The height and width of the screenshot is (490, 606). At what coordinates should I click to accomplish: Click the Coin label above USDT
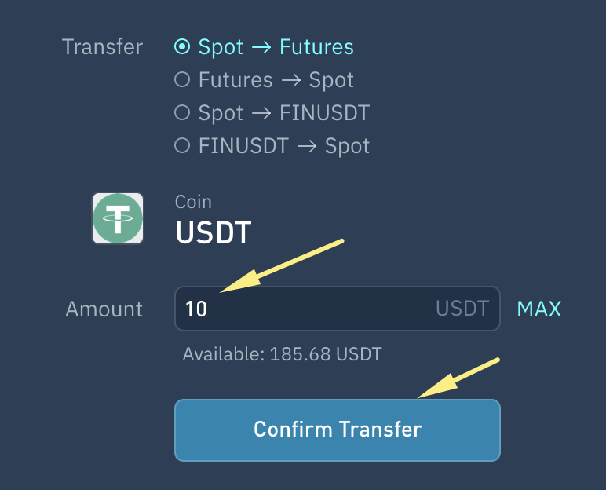pyautogui.click(x=193, y=202)
